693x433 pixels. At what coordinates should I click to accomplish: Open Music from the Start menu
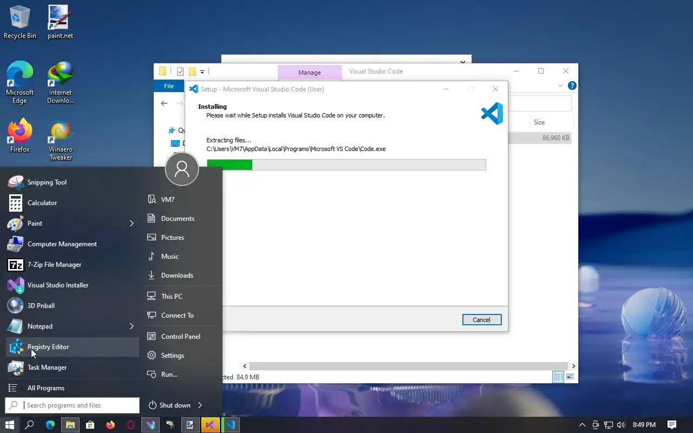pos(182,257)
